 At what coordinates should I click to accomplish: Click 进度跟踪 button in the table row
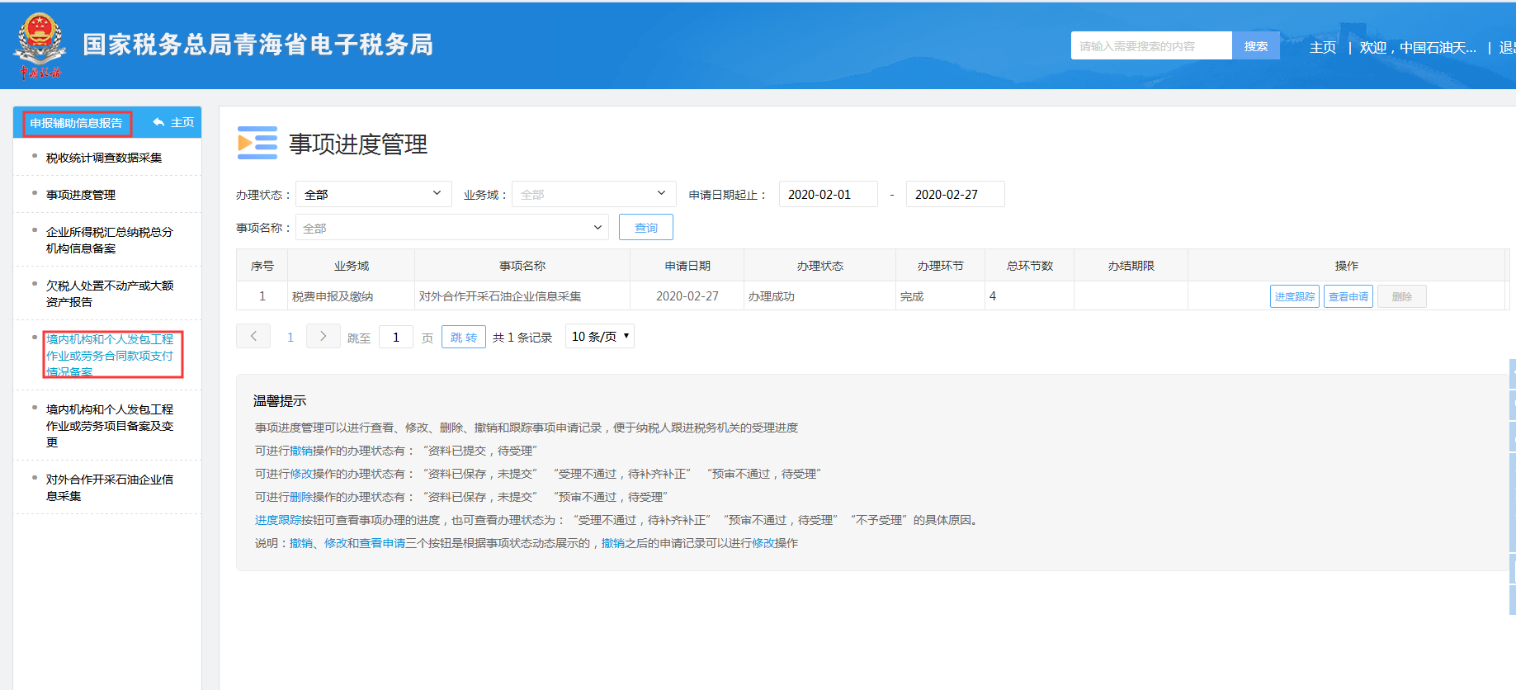click(x=1294, y=296)
